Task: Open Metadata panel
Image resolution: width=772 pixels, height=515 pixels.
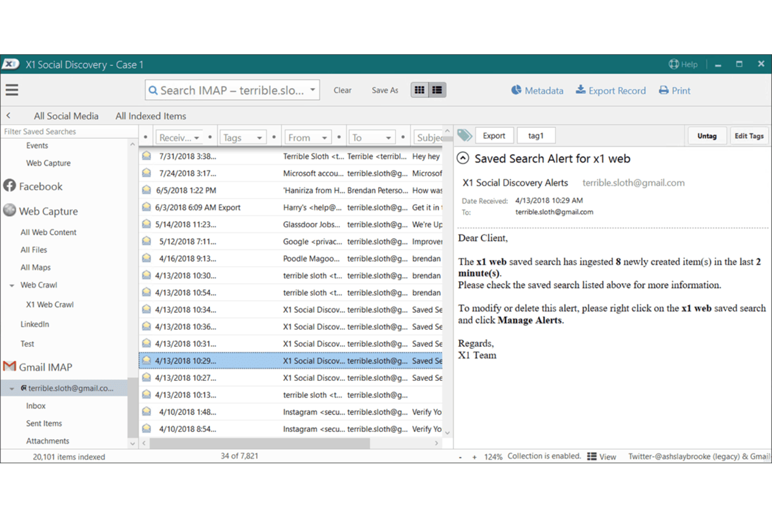Action: [537, 90]
